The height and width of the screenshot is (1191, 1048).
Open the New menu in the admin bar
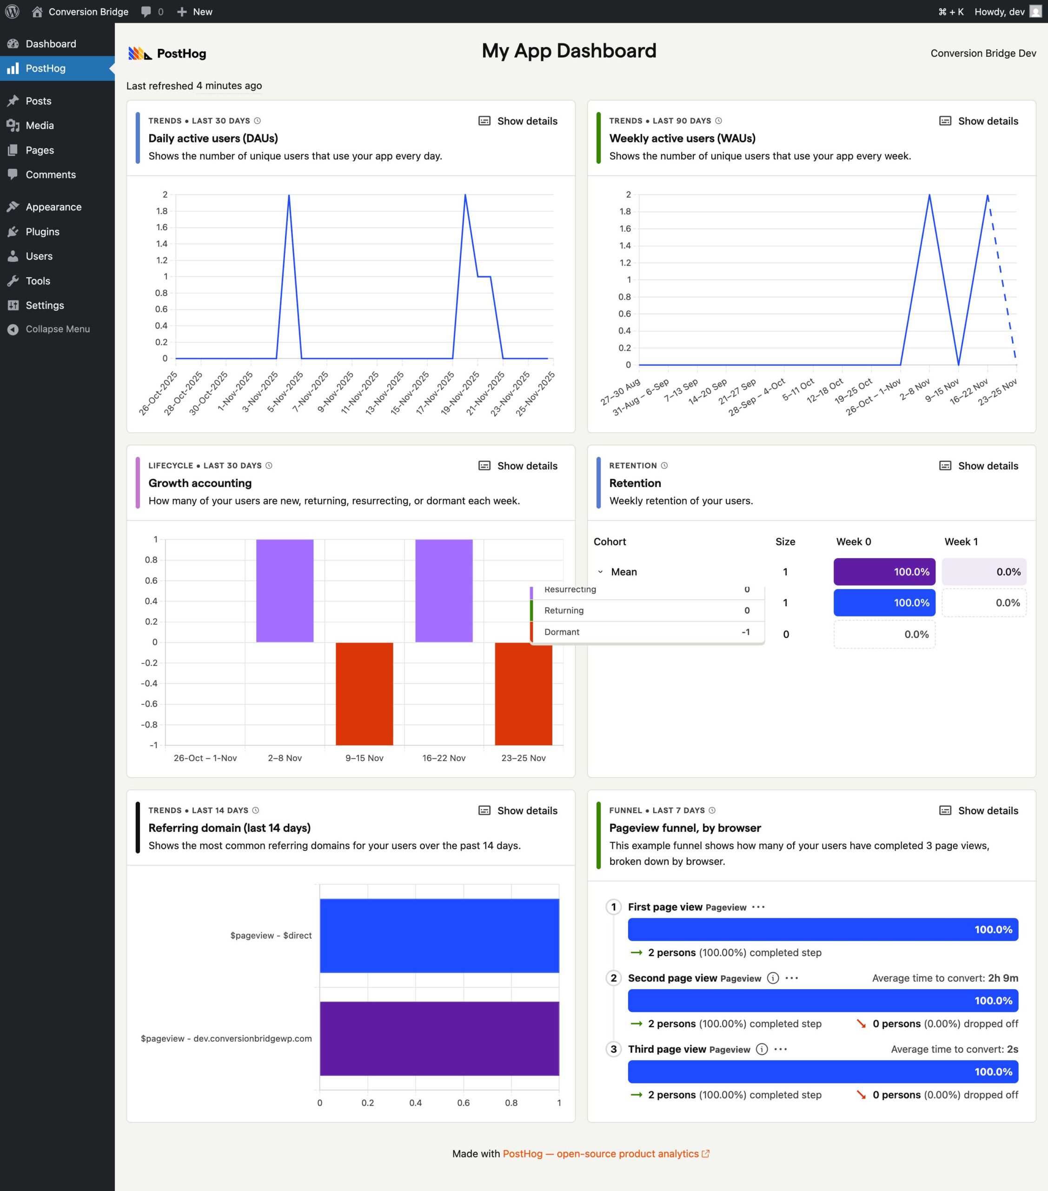pyautogui.click(x=194, y=11)
